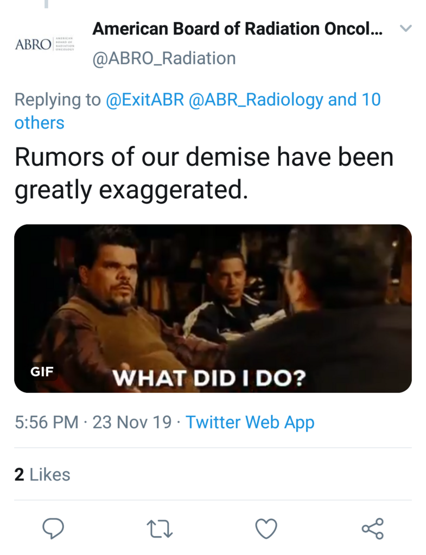Click the 'WHAT DID I DO?' caption
The width and height of the screenshot is (426, 555).
[209, 378]
